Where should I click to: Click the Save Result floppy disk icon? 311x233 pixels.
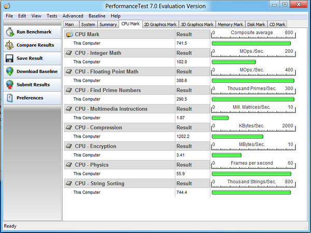(9, 59)
